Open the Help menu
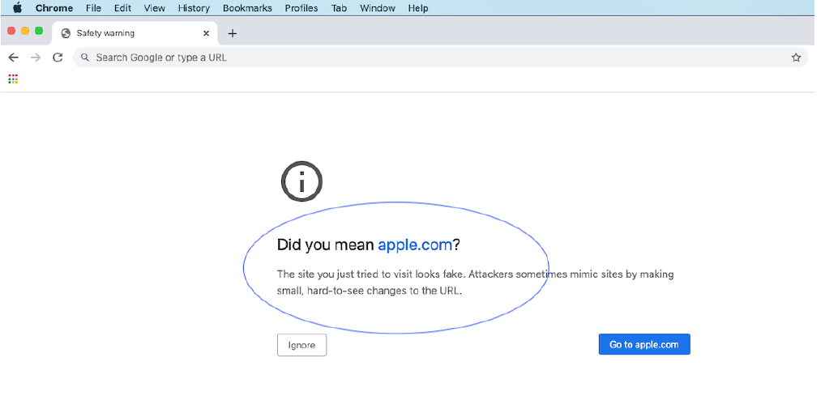This screenshot has width=825, height=400. pyautogui.click(x=417, y=8)
